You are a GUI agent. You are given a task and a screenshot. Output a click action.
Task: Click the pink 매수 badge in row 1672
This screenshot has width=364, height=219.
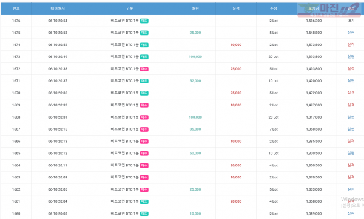144,69
